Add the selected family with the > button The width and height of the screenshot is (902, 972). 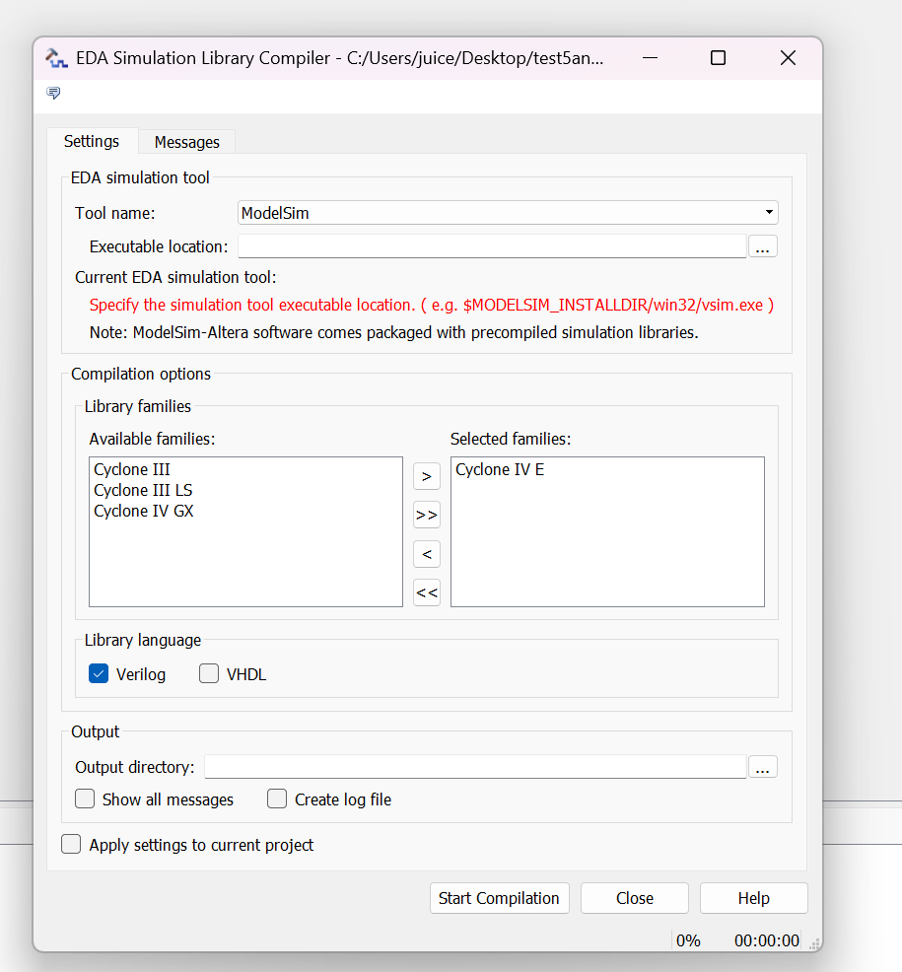[x=427, y=477]
